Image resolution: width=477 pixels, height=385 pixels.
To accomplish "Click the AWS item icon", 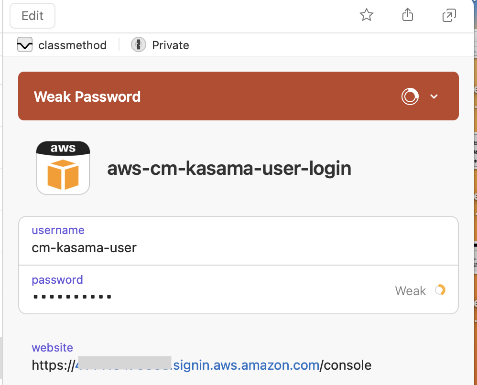I will (x=63, y=168).
